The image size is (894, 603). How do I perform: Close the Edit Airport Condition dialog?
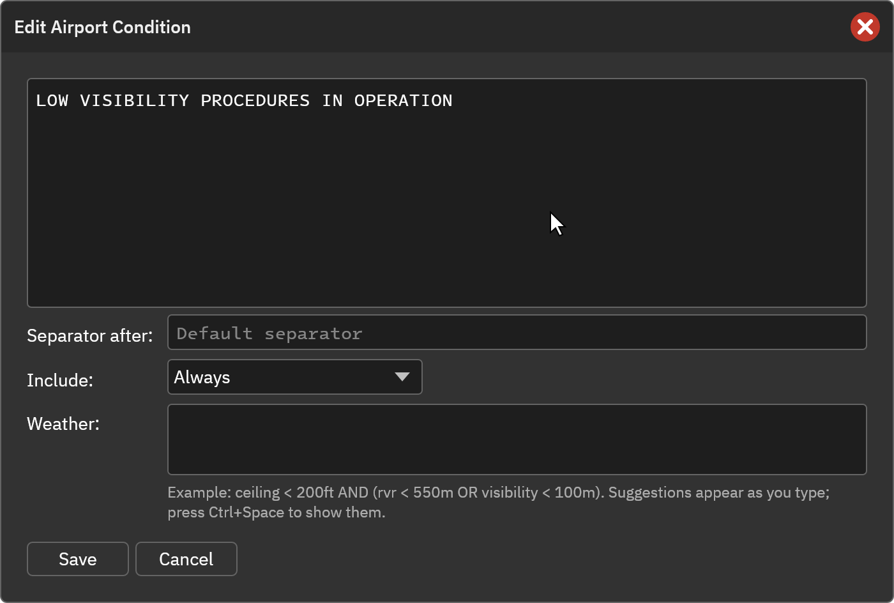[x=865, y=27]
